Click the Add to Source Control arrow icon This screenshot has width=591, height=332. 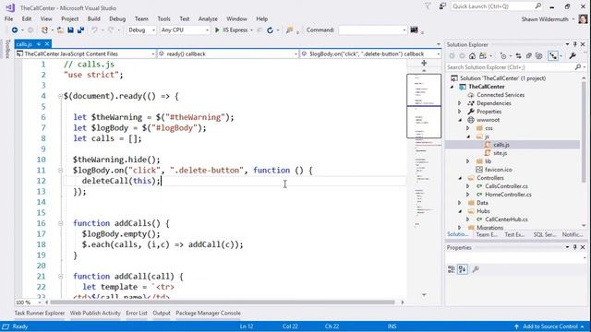click(516, 326)
